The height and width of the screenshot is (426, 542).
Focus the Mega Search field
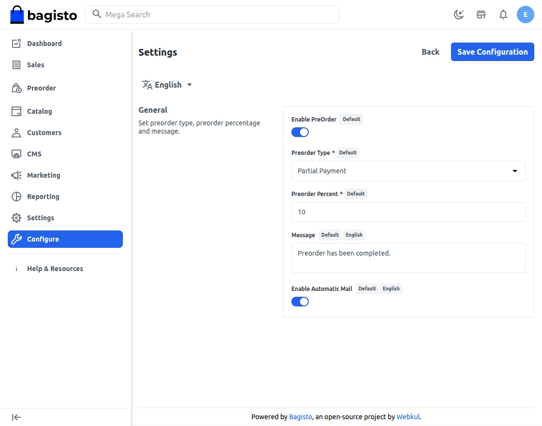(x=212, y=15)
